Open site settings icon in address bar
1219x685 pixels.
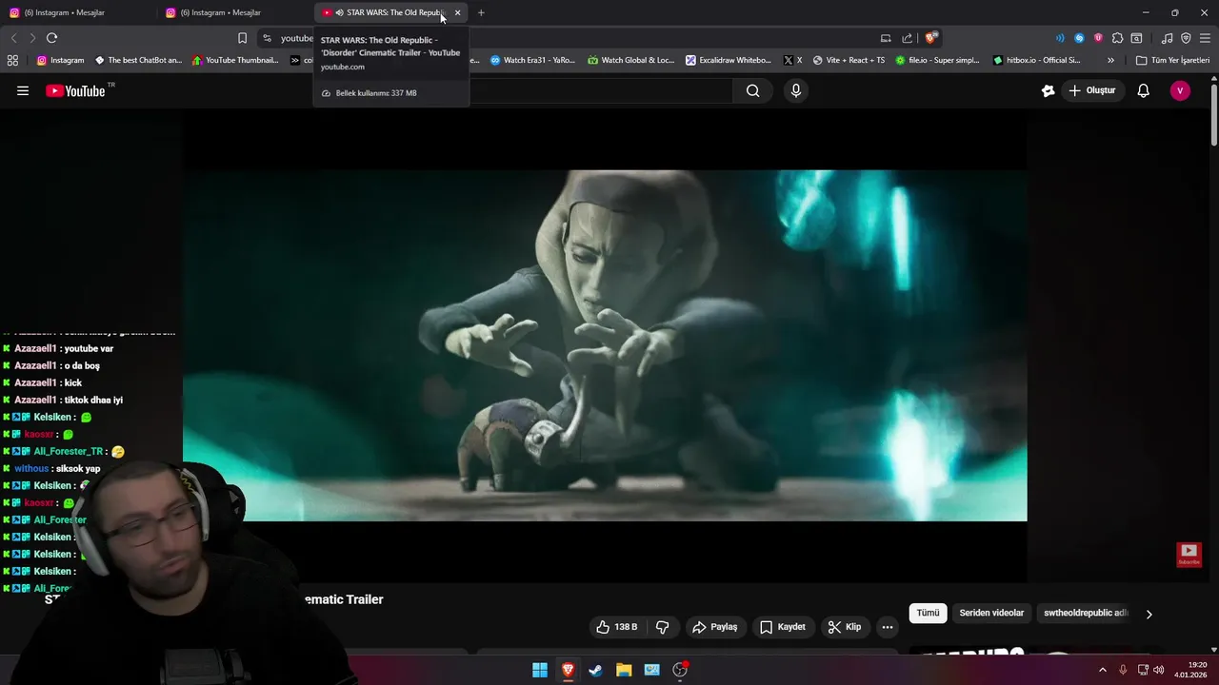point(267,38)
